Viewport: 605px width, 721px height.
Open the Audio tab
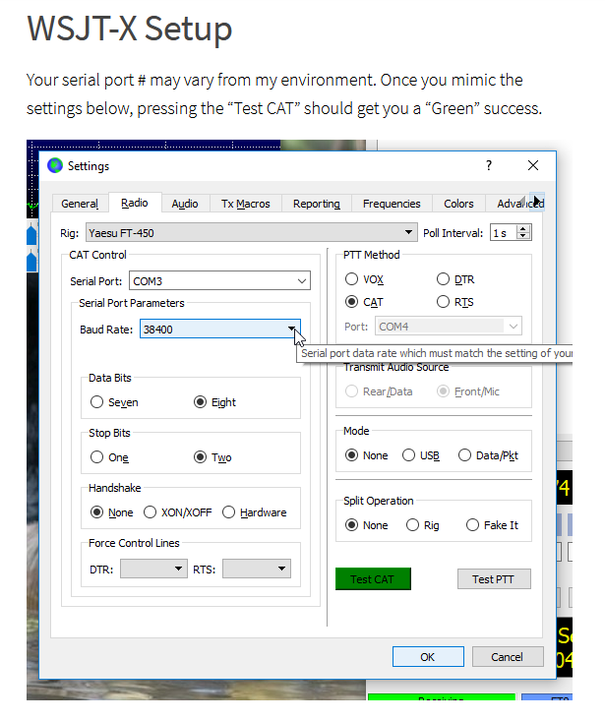click(185, 204)
